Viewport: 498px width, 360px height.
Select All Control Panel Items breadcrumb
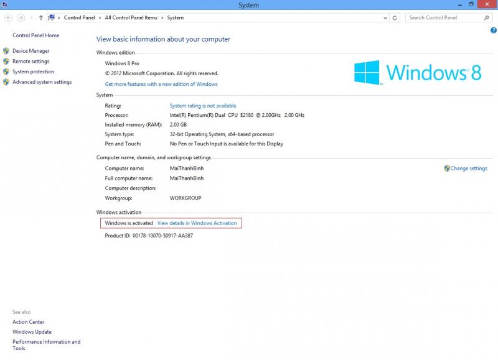131,18
